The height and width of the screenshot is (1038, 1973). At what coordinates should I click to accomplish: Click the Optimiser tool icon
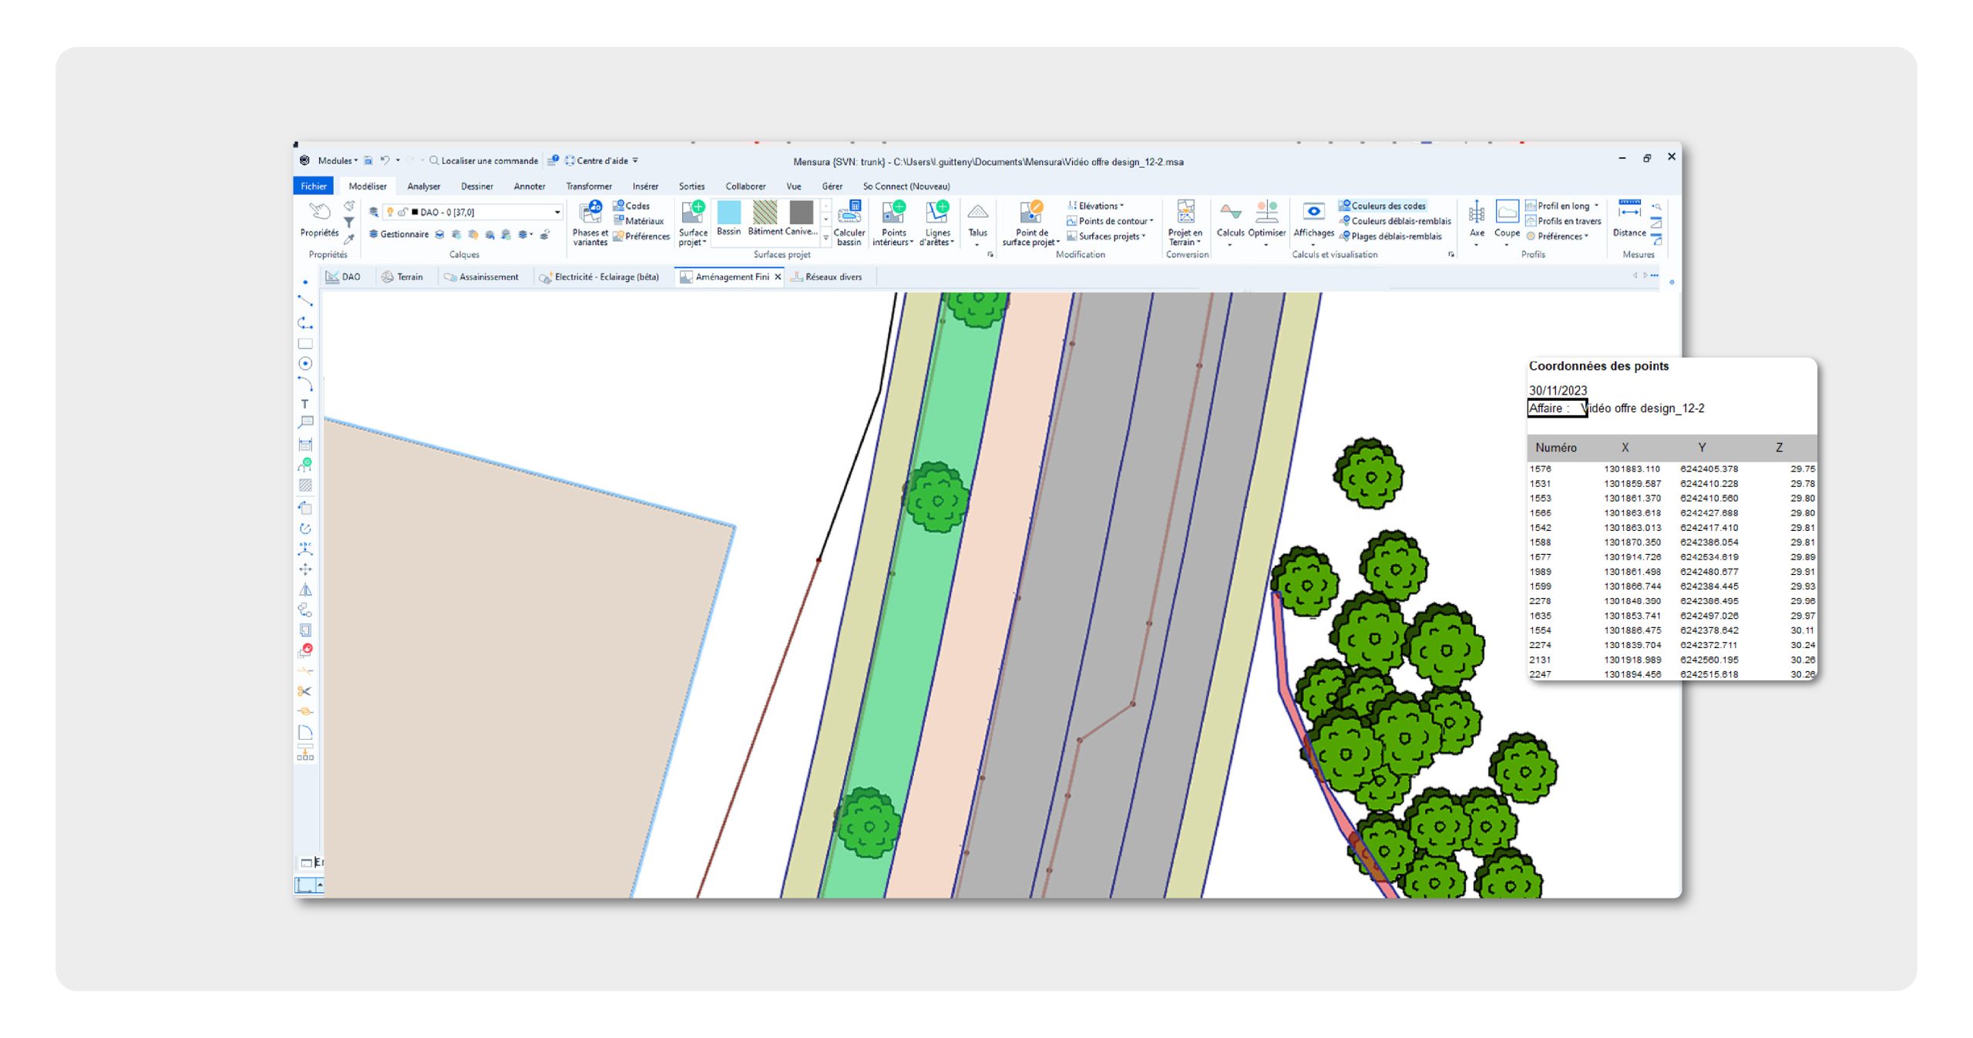click(1266, 213)
